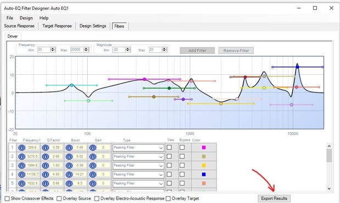Screen dimensions: 340x203
Task: Enable Overlay Electro-Acoustic Response
Action: pyautogui.click(x=97, y=199)
